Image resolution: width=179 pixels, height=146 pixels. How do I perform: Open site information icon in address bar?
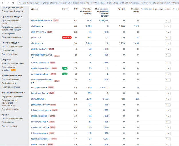click(19, 3)
